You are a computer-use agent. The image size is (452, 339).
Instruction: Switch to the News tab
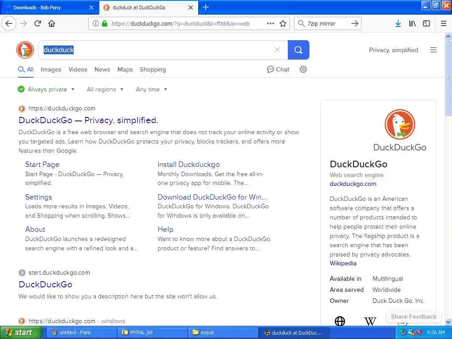(x=102, y=69)
